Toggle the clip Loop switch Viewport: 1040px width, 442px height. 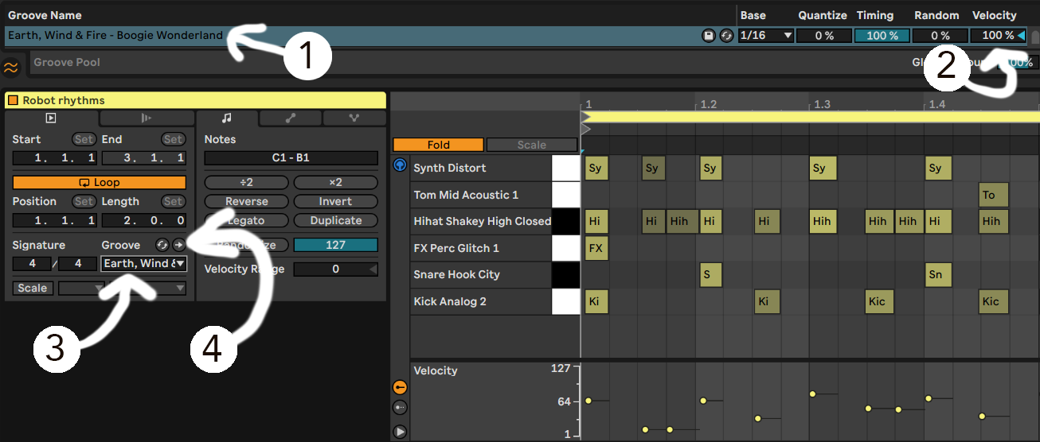tap(100, 182)
